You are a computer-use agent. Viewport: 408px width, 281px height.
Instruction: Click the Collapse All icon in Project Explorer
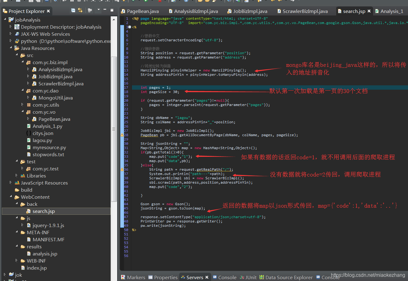tap(73, 10)
